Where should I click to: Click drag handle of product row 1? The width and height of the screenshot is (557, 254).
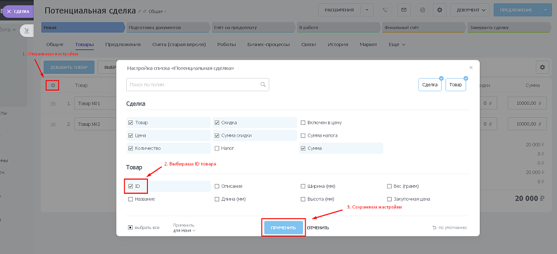(53, 103)
